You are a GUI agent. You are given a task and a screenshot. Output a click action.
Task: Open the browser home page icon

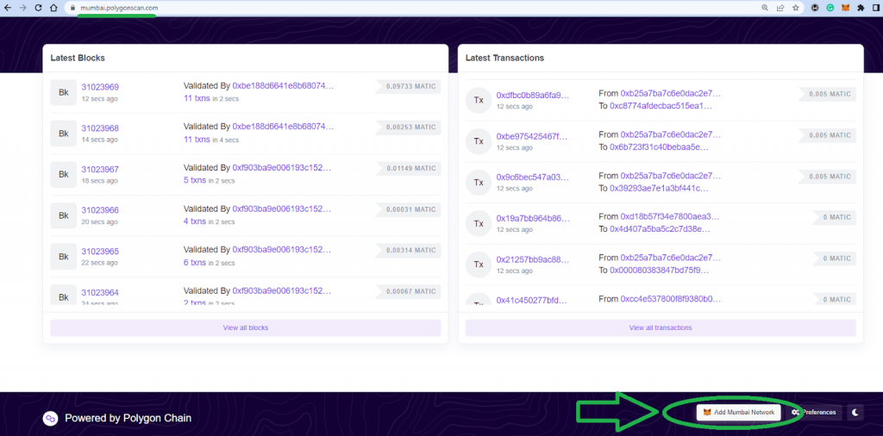53,8
